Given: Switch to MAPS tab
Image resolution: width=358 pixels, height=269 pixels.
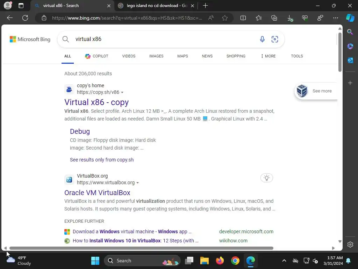Looking at the screenshot, I should point(182,56).
